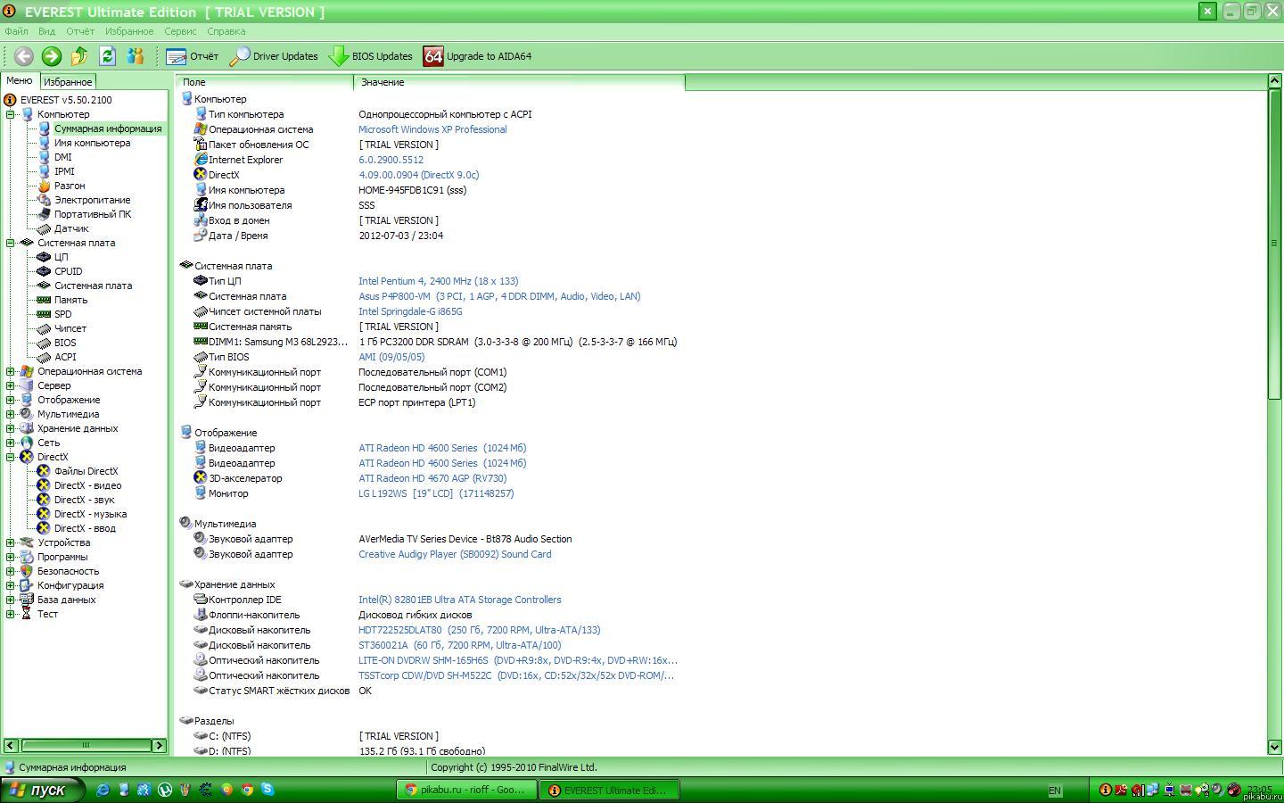Go up one level with the Up icon

coord(79,56)
